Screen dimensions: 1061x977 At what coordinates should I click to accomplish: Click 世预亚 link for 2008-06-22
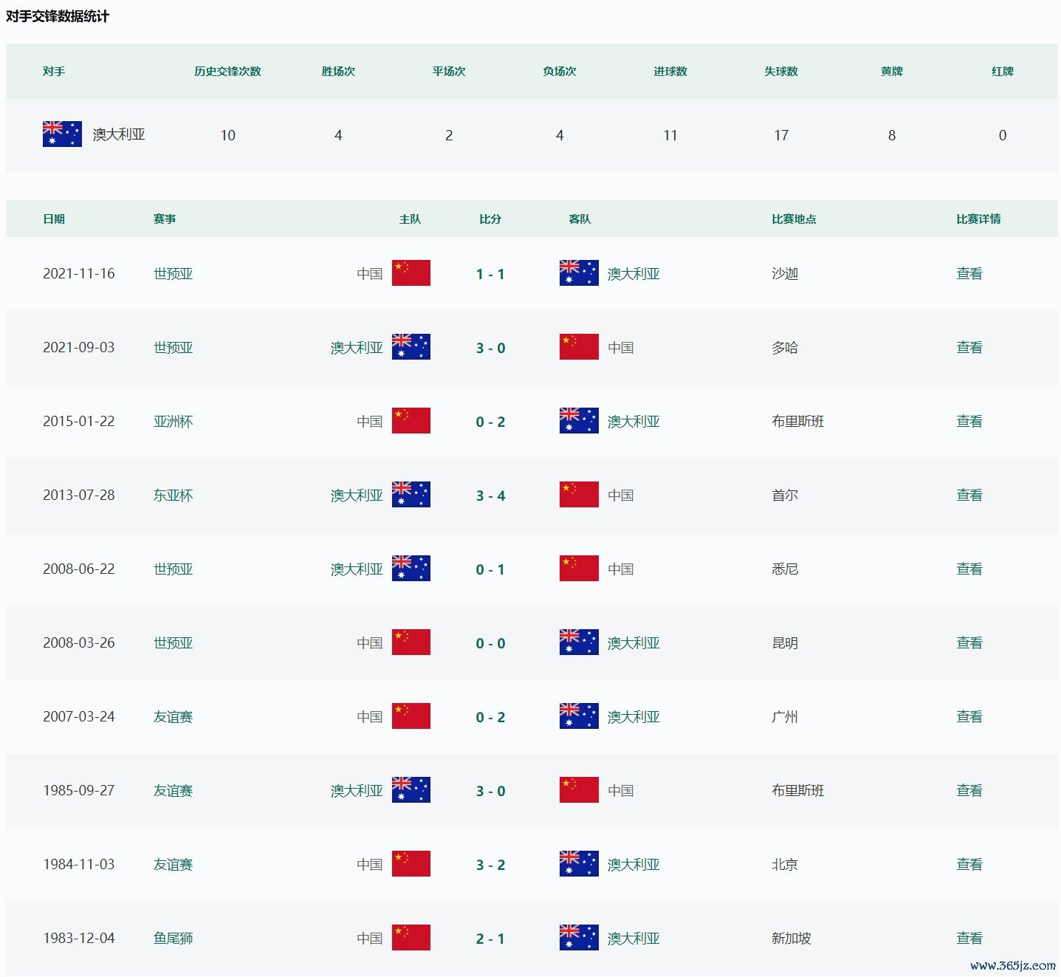(x=173, y=569)
